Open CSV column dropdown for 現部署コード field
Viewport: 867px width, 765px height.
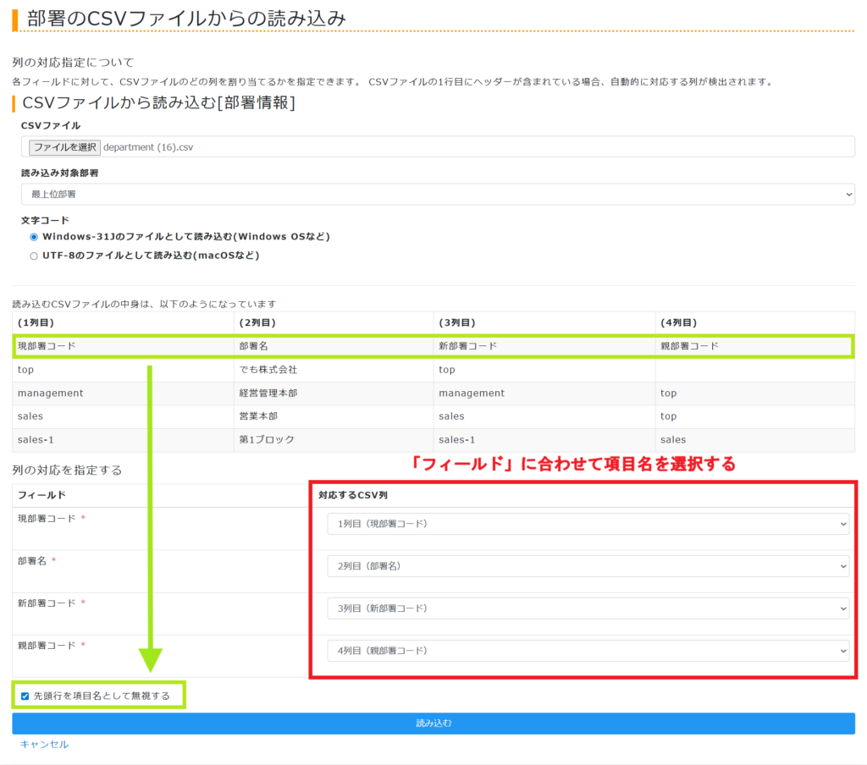pos(588,525)
